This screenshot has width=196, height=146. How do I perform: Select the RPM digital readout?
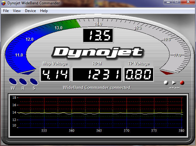[x=97, y=75]
